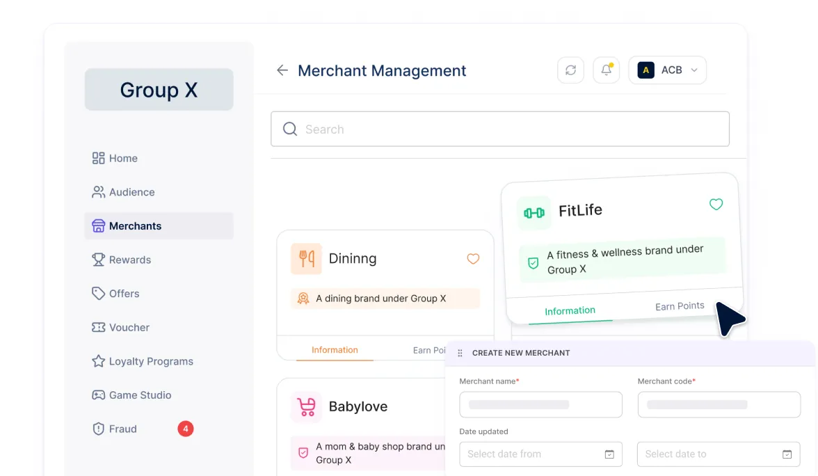Screen dimensions: 818x476
Task: Open the Select date from picker
Action: (x=540, y=454)
